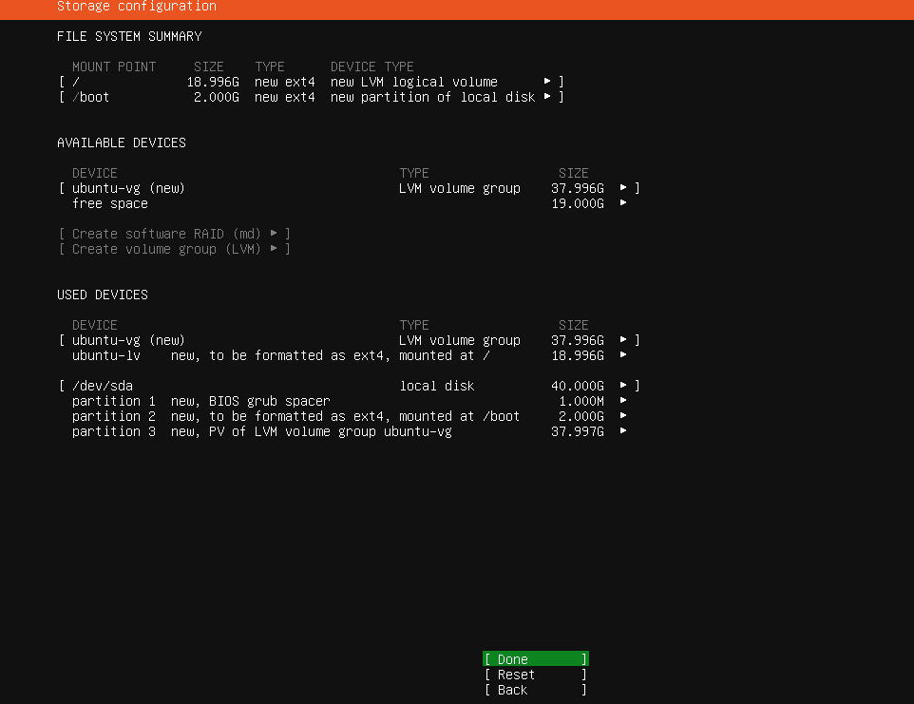Select the ubuntu-lv logical volume row
The image size is (914, 704).
pos(349,355)
